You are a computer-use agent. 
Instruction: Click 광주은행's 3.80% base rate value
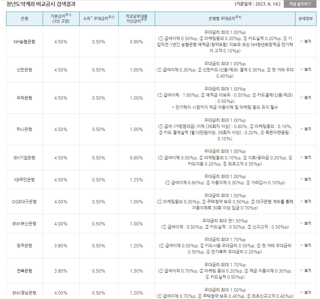point(61,246)
